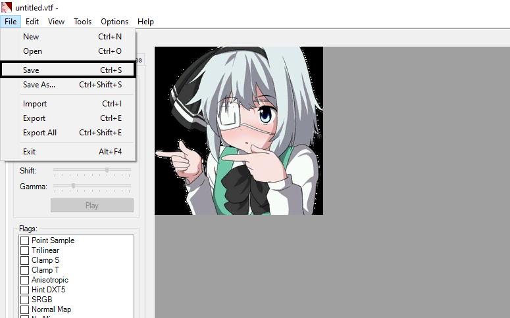
Task: Check the Normal Map flag
Action: pos(25,309)
